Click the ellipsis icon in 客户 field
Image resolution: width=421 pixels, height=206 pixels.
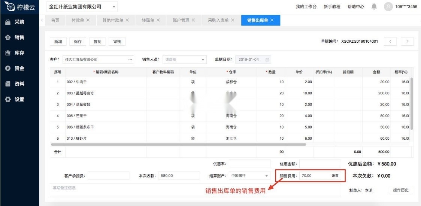130,60
